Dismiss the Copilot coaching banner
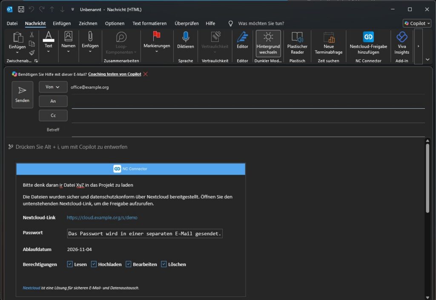436x300 pixels. [146, 74]
